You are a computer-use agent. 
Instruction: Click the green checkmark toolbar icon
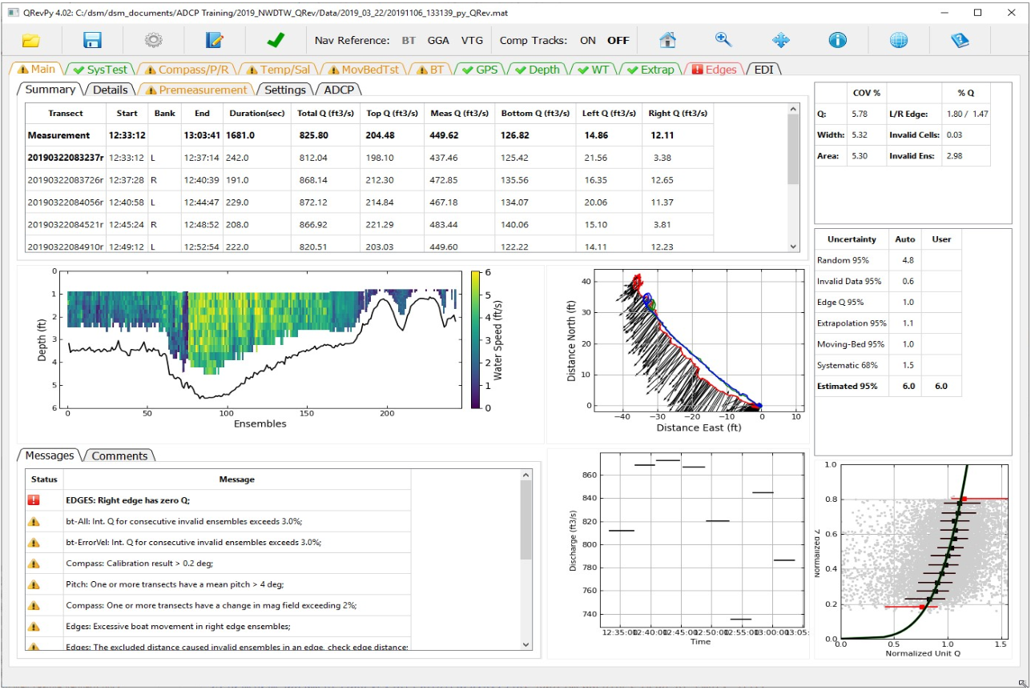click(276, 40)
